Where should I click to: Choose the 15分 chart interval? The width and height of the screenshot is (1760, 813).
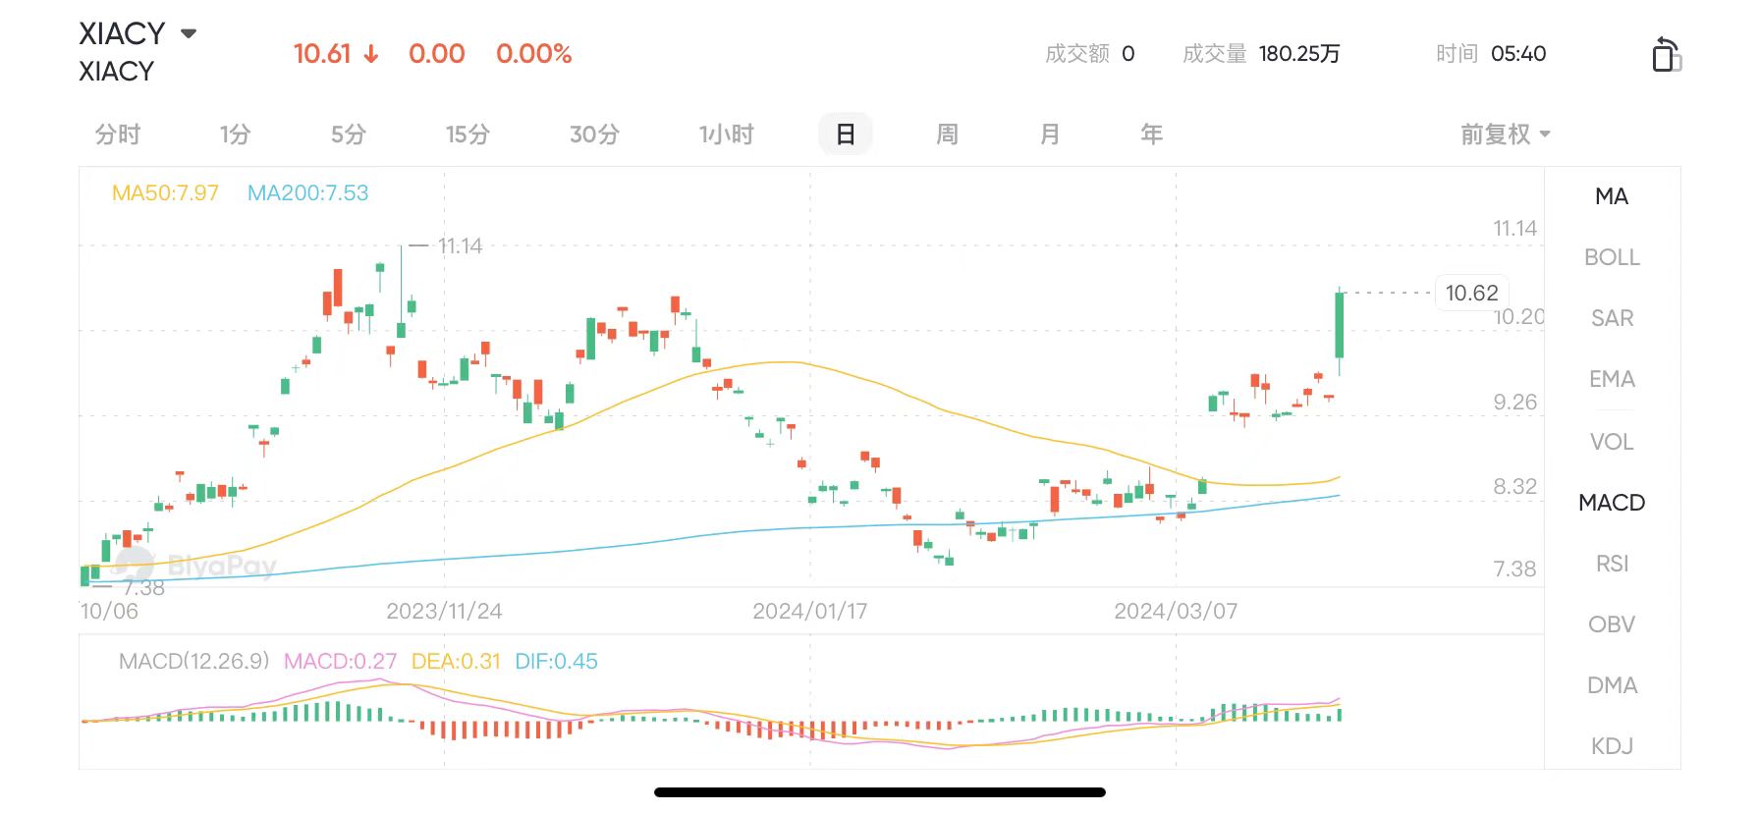(x=467, y=135)
